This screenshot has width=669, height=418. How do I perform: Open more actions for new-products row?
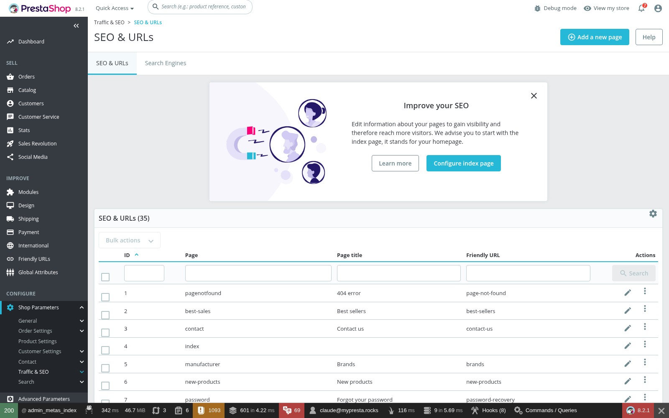tap(645, 380)
